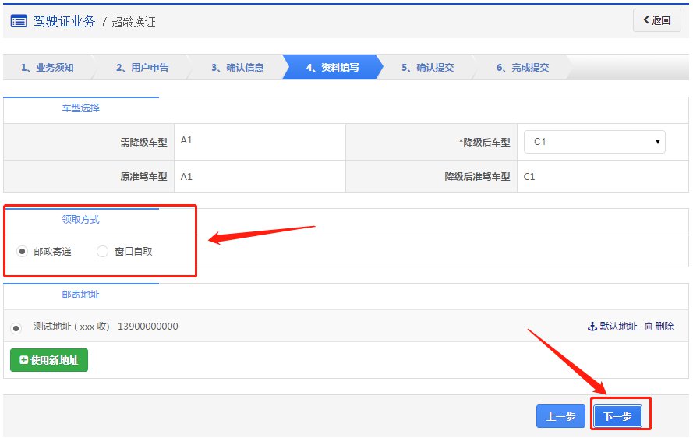The image size is (693, 438).
Task: Go to step 1 业务须知
Action: tap(48, 68)
